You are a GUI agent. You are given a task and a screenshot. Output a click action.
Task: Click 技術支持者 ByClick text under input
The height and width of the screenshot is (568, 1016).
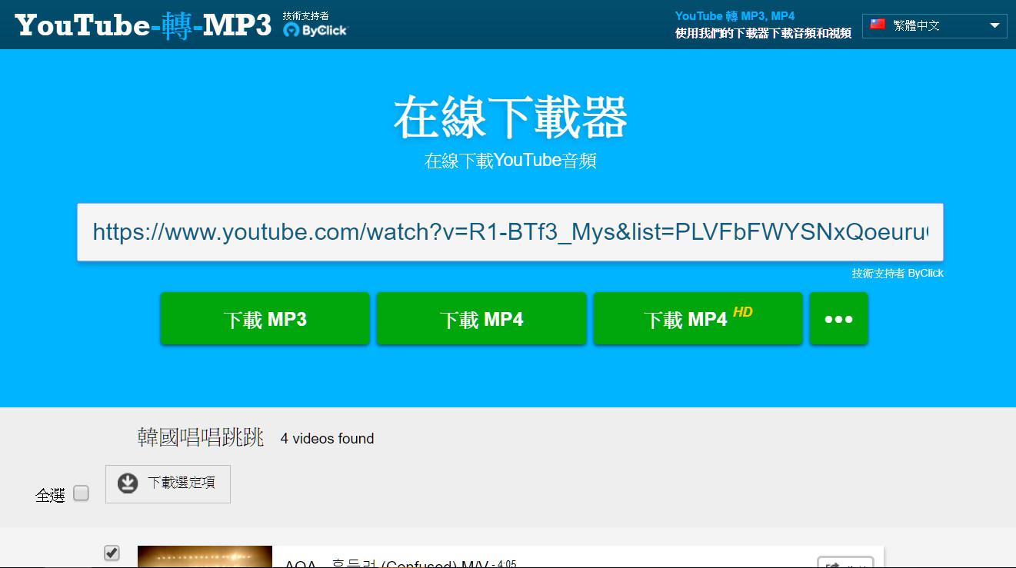click(x=898, y=273)
